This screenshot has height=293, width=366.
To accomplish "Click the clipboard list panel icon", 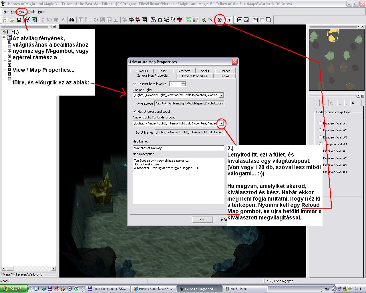I will pyautogui.click(x=255, y=20).
